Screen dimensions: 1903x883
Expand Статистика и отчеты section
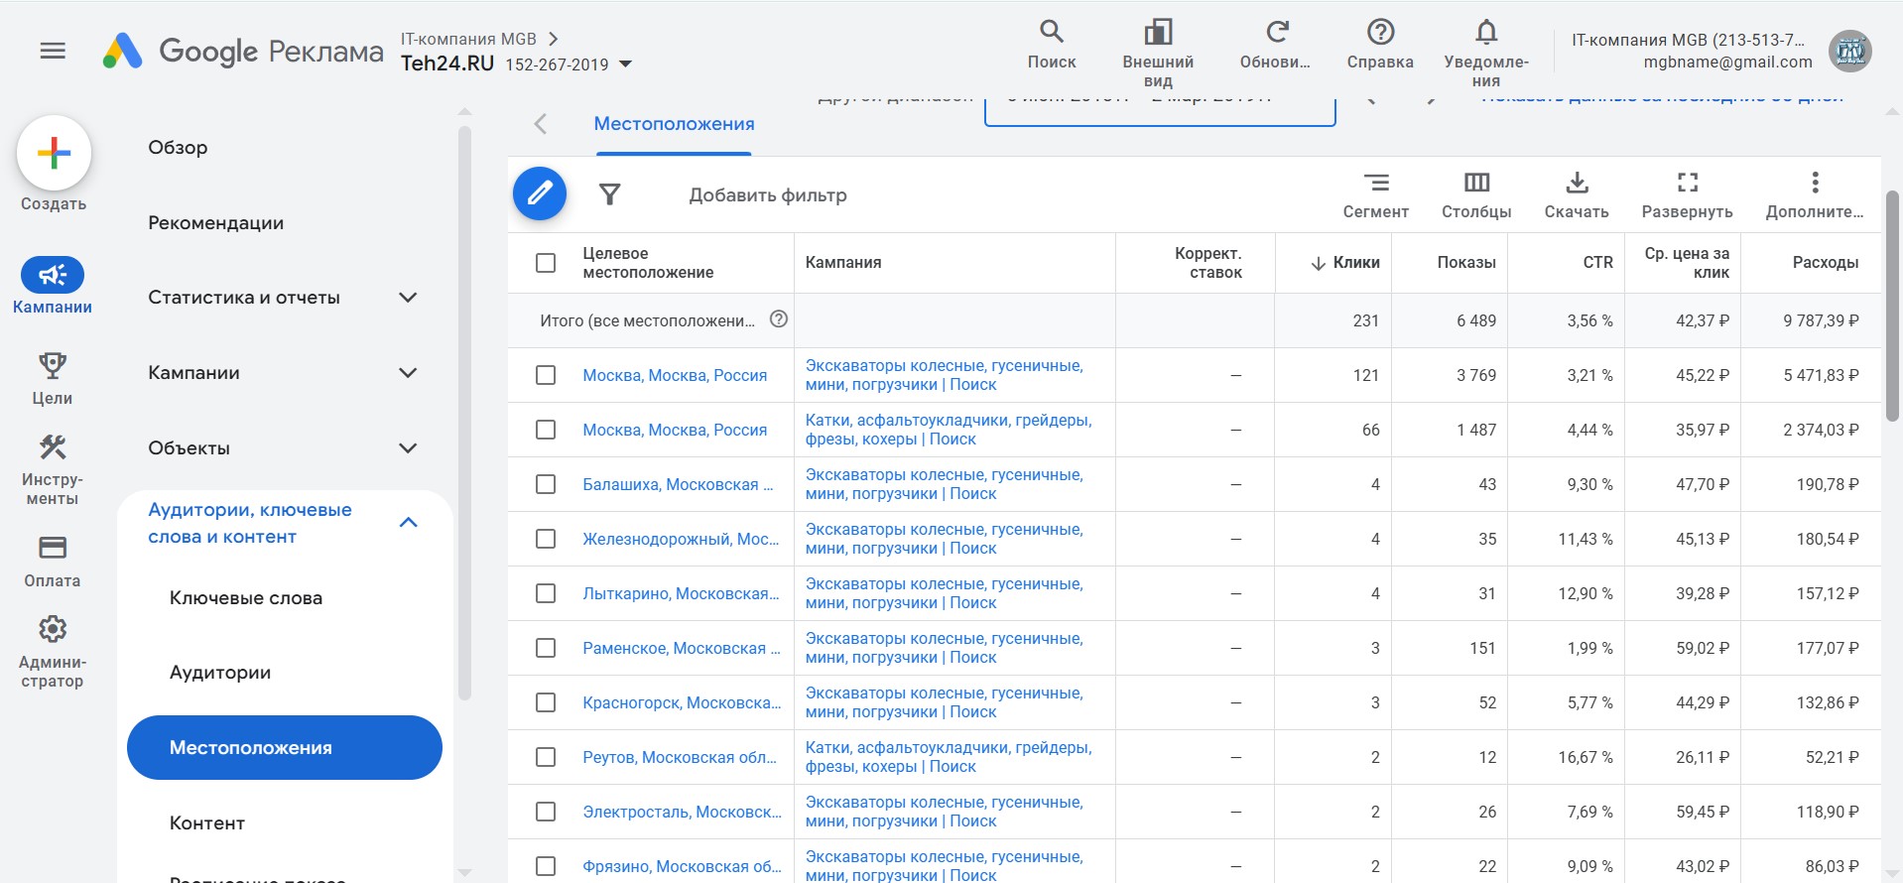pyautogui.click(x=408, y=298)
